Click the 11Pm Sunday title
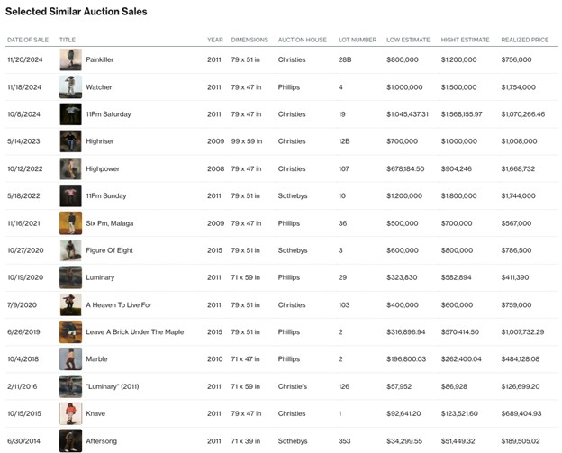The image size is (562, 453). pos(106,196)
